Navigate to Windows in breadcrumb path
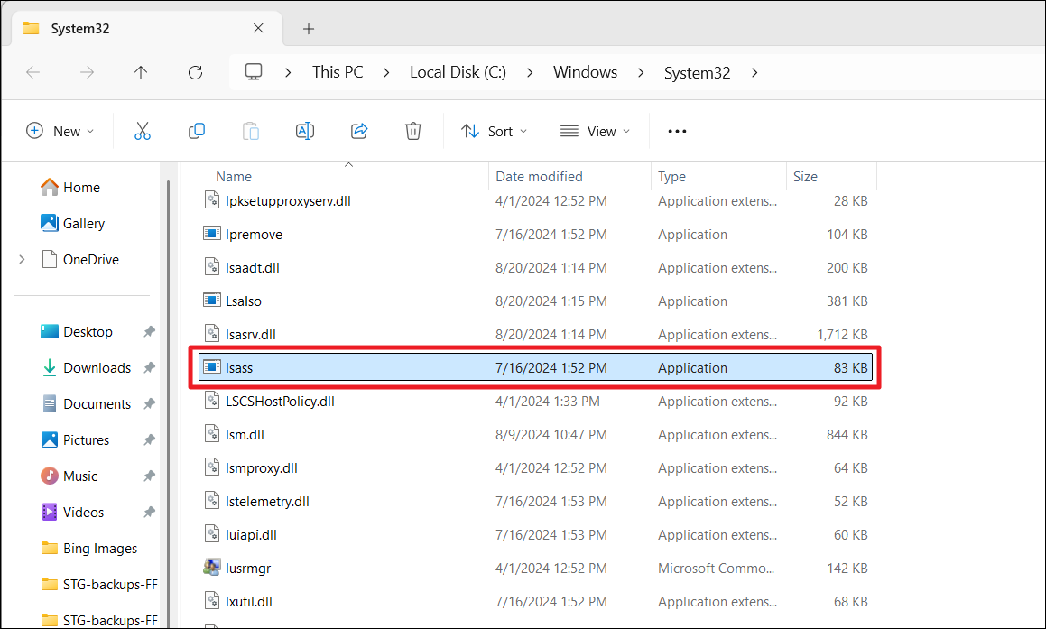Screen dimensions: 1046x629 pos(585,72)
